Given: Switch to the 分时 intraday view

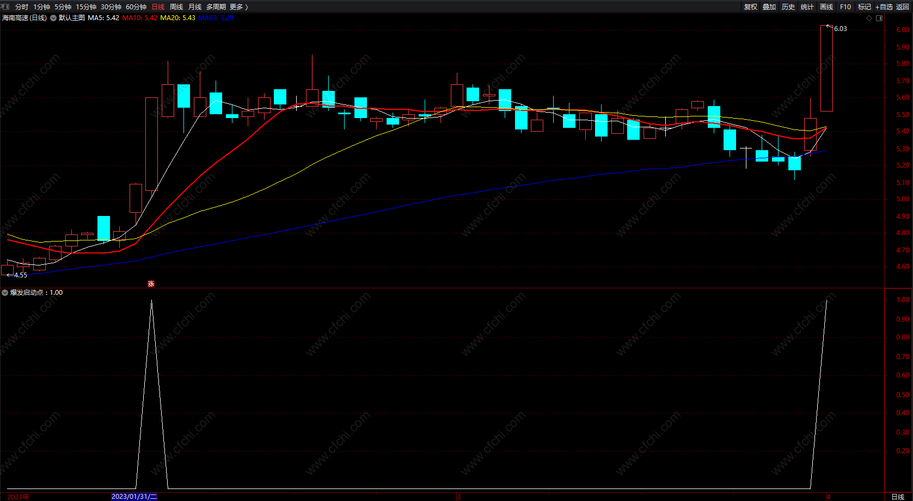Looking at the screenshot, I should click(22, 7).
